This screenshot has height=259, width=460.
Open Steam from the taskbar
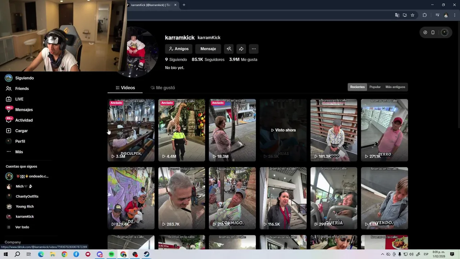tap(147, 254)
